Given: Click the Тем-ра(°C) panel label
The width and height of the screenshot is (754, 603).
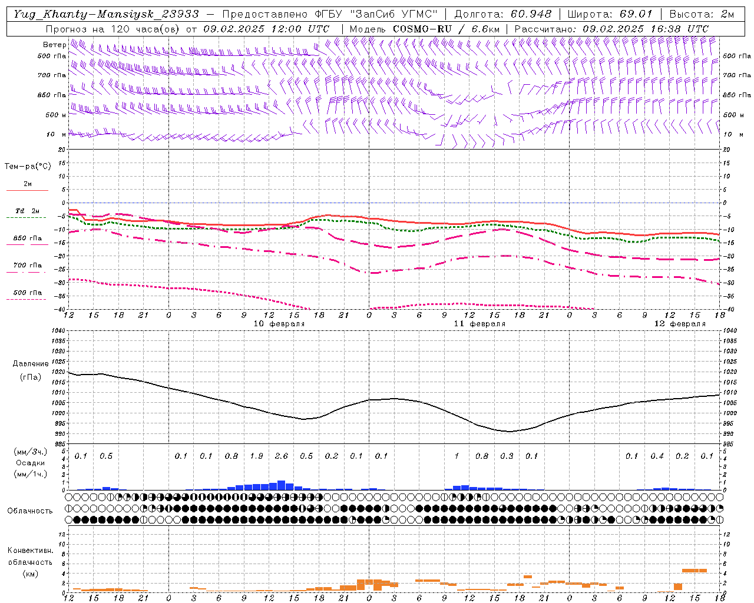Looking at the screenshot, I should tap(28, 167).
